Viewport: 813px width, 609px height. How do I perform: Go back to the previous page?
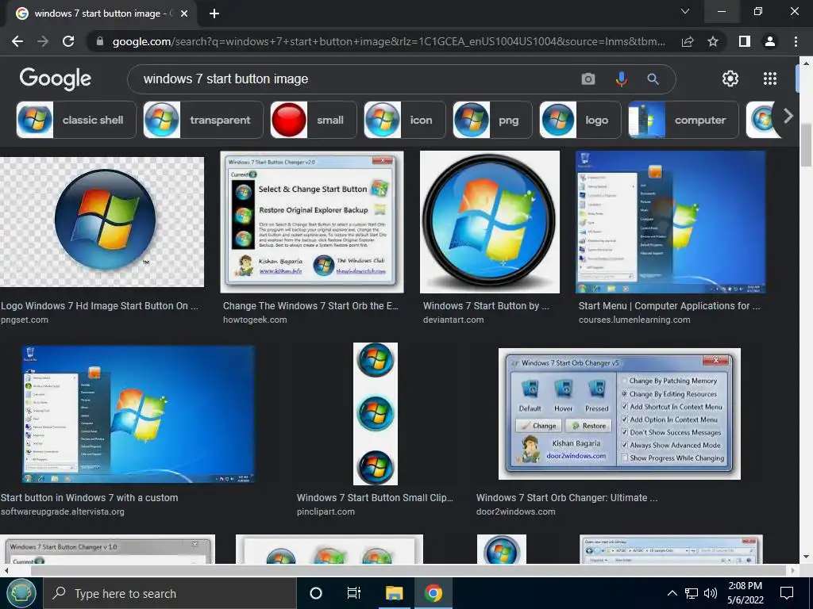coord(17,41)
